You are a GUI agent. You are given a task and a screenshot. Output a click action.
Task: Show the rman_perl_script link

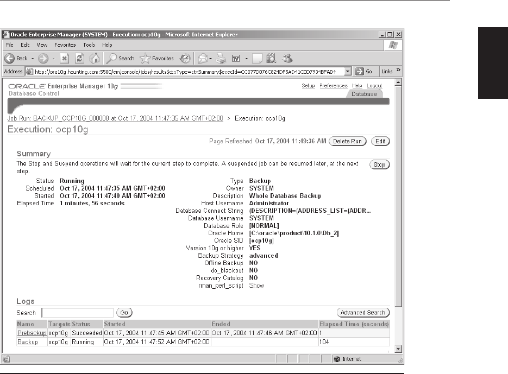tap(256, 286)
